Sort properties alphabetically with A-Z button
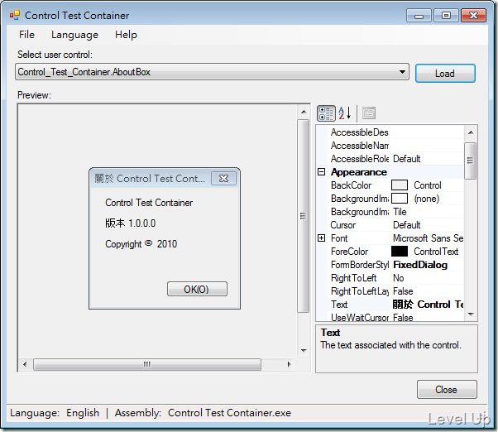The image size is (498, 432). coord(345,113)
